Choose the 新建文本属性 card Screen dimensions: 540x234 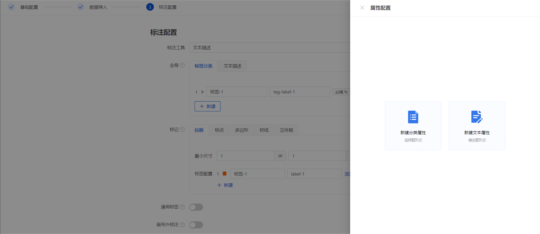pyautogui.click(x=477, y=126)
